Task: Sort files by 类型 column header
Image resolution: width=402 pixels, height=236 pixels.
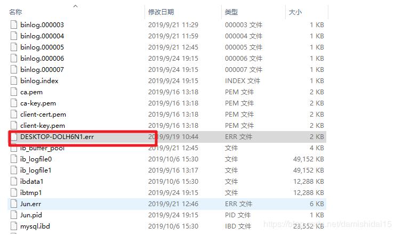Action: pos(231,12)
